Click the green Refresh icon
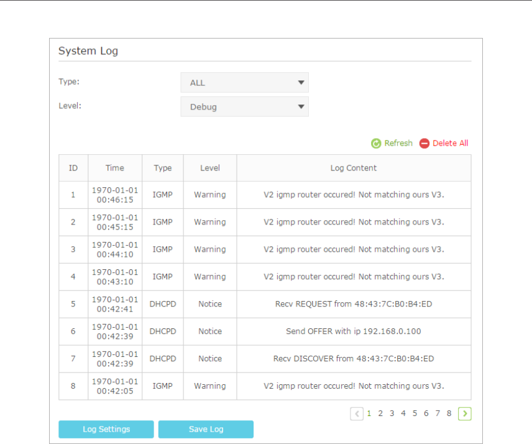The height and width of the screenshot is (444, 532). [x=376, y=144]
